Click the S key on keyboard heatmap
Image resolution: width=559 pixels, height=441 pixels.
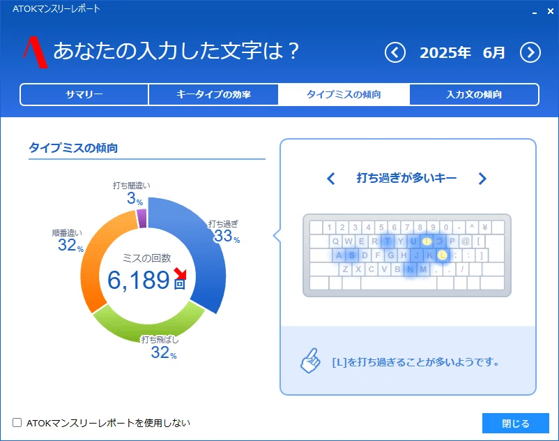point(351,255)
